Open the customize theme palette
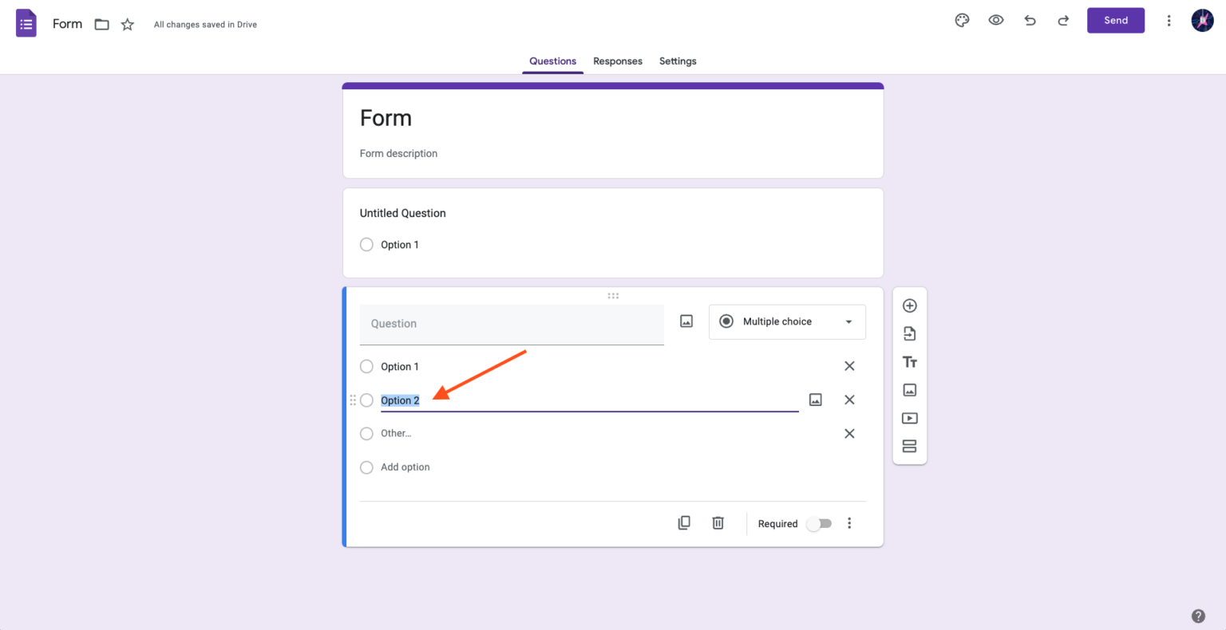Viewport: 1226px width, 630px height. [x=962, y=21]
